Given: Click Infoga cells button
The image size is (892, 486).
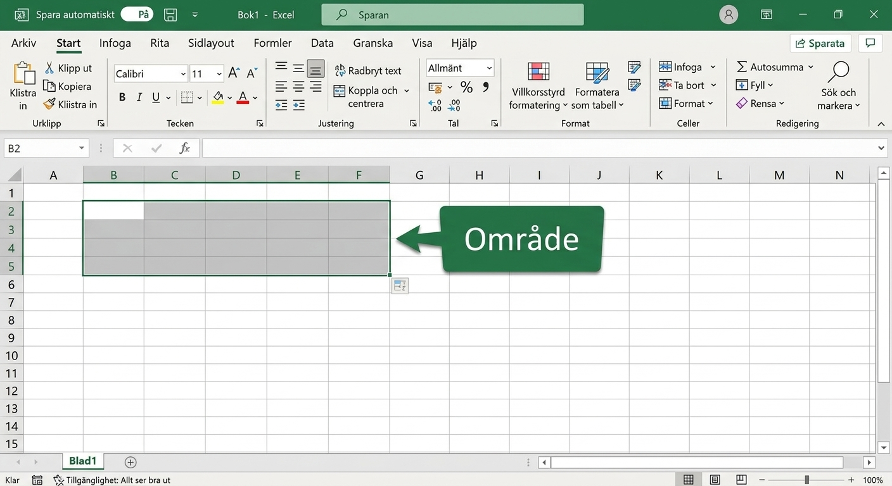Looking at the screenshot, I should (680, 66).
